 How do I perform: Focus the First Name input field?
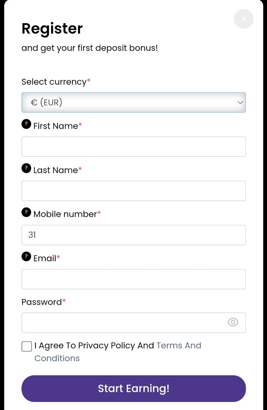(133, 147)
